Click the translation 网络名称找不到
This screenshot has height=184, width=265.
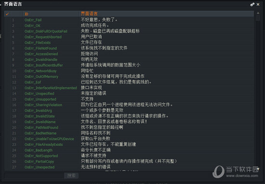click(x=95, y=133)
